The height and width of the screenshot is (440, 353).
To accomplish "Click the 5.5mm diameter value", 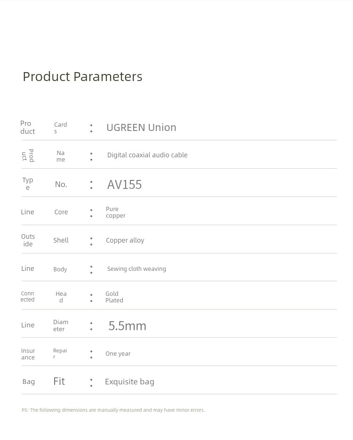I will pyautogui.click(x=127, y=326).
